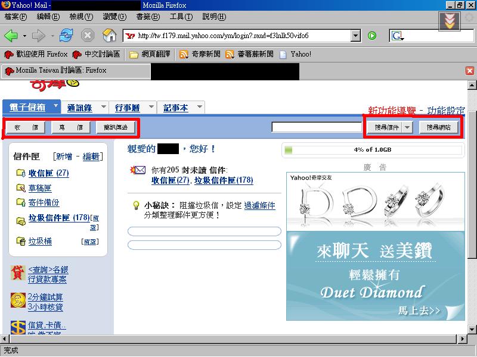Expand the Back button history dropdown
The width and height of the screenshot is (477, 357).
coord(24,36)
